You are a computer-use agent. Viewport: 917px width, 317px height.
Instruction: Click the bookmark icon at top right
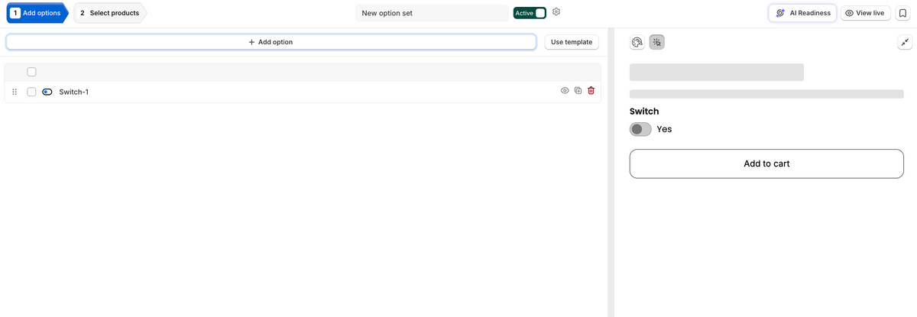click(x=902, y=13)
